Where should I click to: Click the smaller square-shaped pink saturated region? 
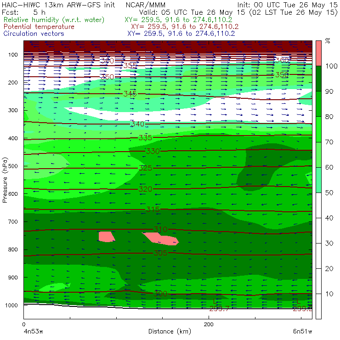tap(107, 237)
